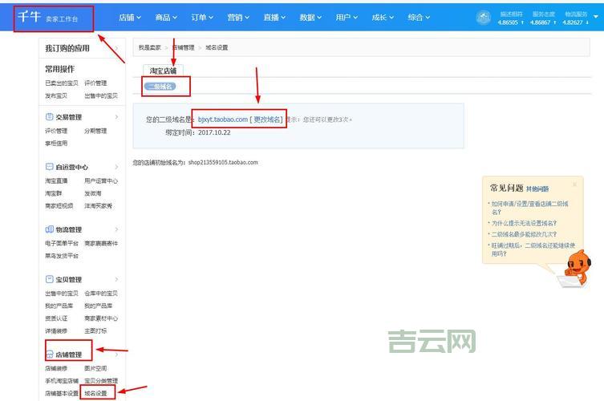Expand the 交易管理 section chevron
604x401 pixels.
[117, 117]
